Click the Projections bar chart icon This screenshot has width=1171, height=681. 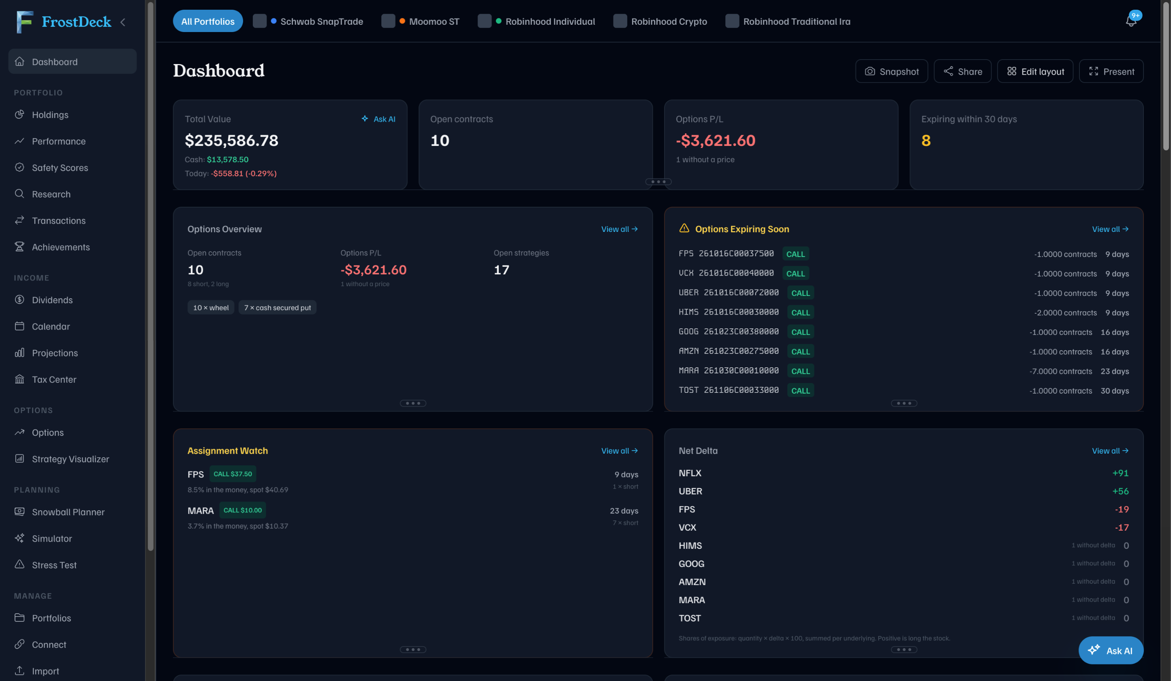[19, 353]
